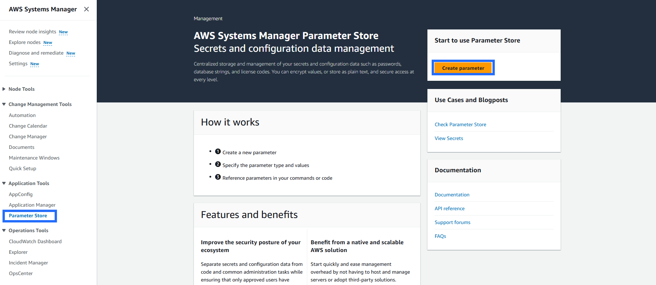The width and height of the screenshot is (656, 285).
Task: Open Diagnose and remediate page
Action: pos(36,53)
